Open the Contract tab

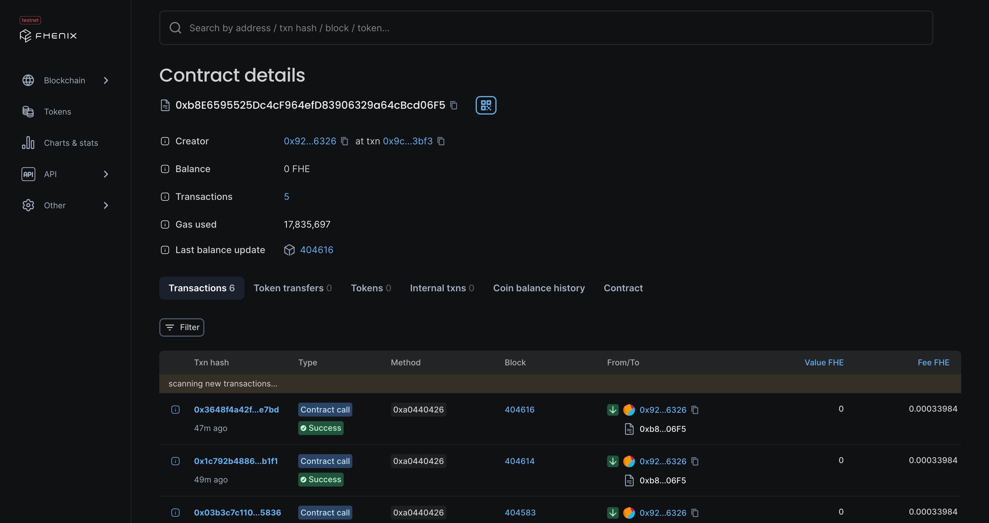623,288
